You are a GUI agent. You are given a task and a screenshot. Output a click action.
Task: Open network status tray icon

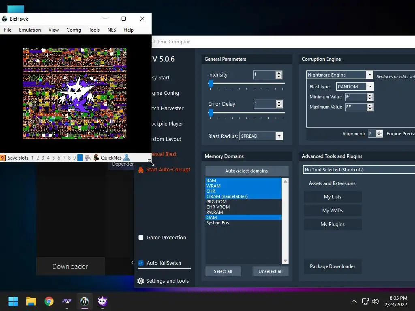pyautogui.click(x=366, y=301)
